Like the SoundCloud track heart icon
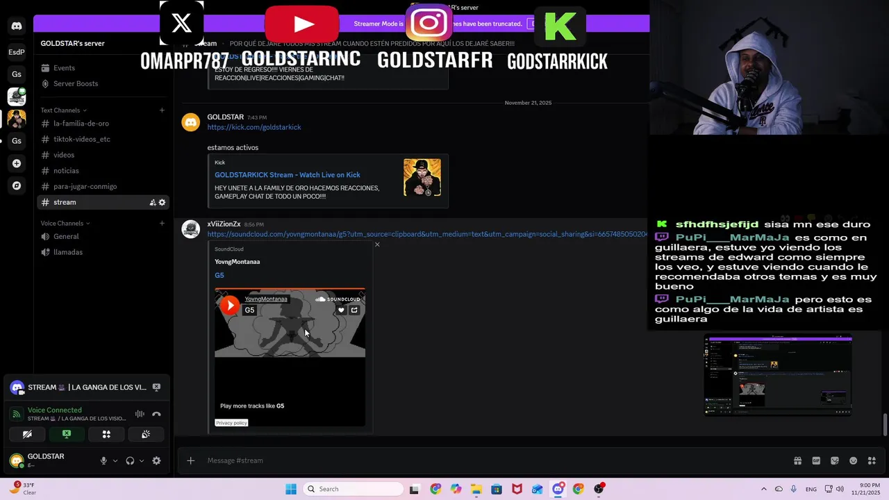889x500 pixels. coord(341,310)
